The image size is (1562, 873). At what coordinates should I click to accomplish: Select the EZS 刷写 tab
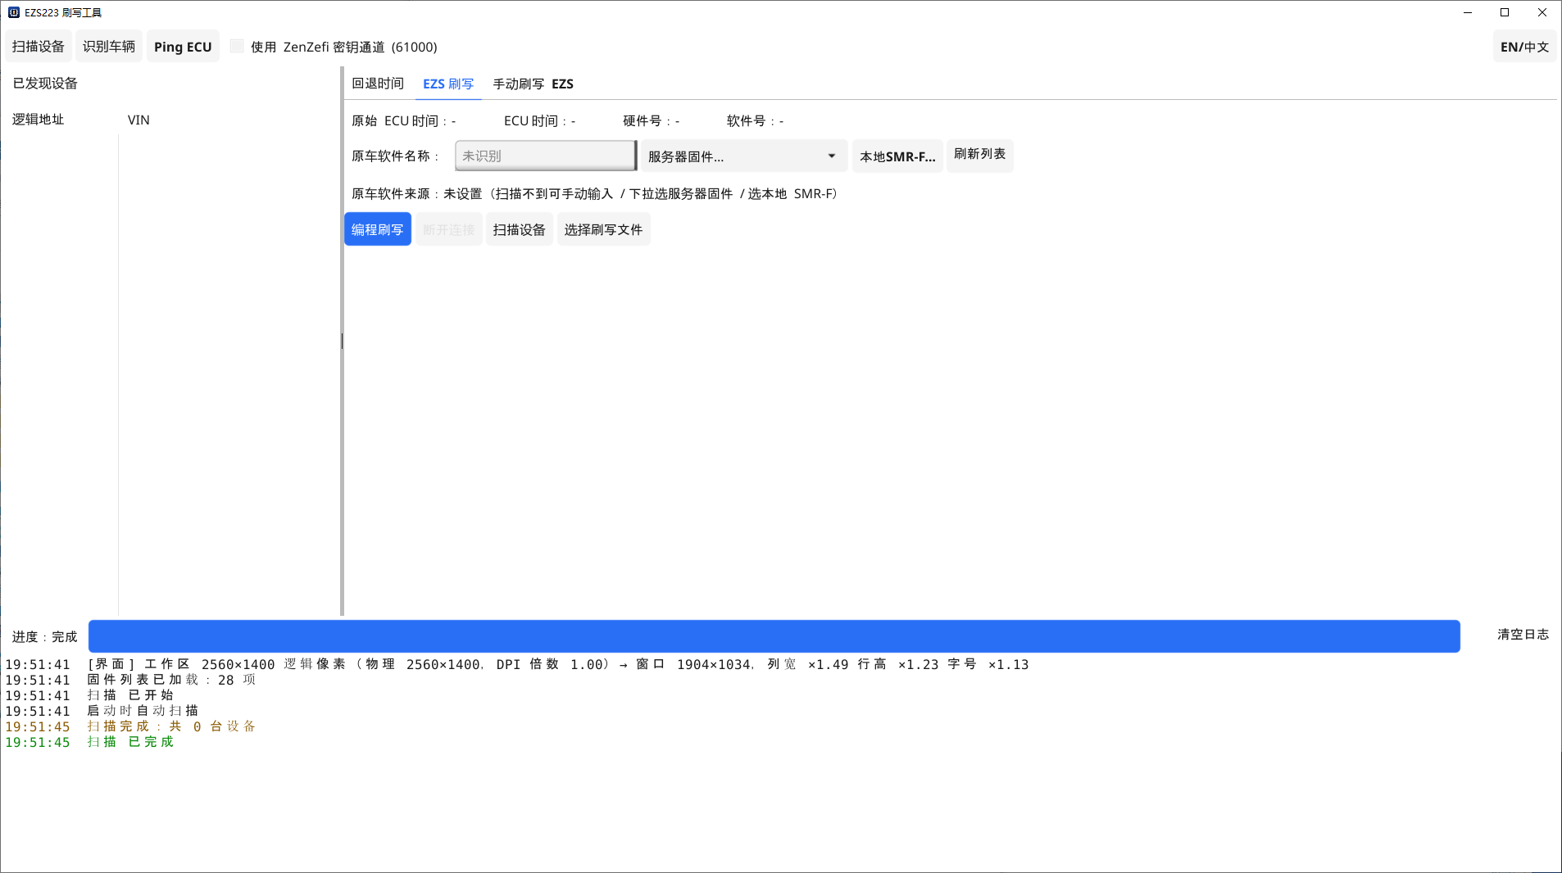(448, 84)
